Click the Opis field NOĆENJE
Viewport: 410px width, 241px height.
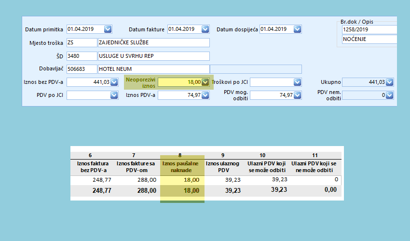[369, 39]
